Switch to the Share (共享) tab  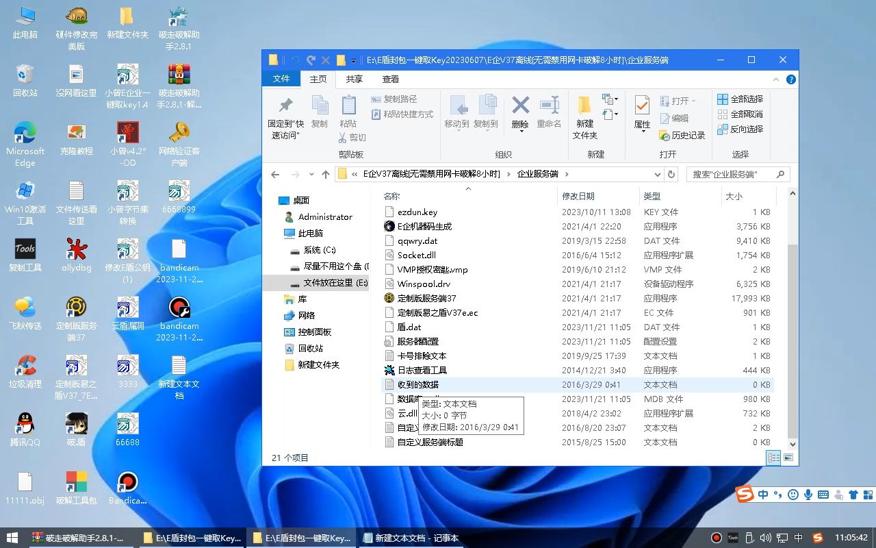355,79
